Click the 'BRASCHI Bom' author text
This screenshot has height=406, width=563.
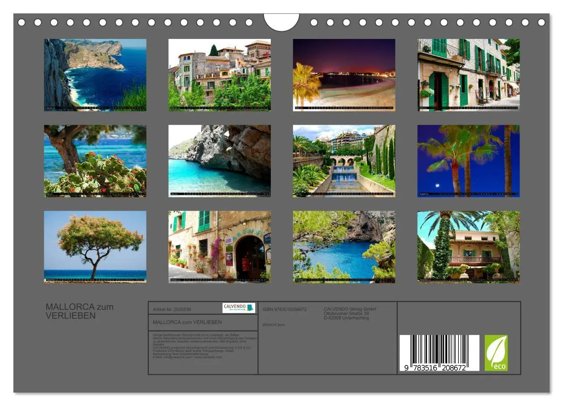[274, 325]
